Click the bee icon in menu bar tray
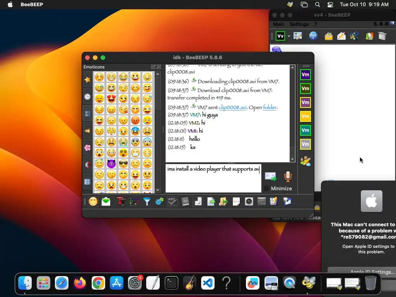 click(290, 4)
